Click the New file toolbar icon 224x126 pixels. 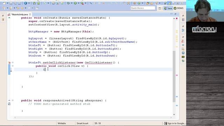pos(4,3)
